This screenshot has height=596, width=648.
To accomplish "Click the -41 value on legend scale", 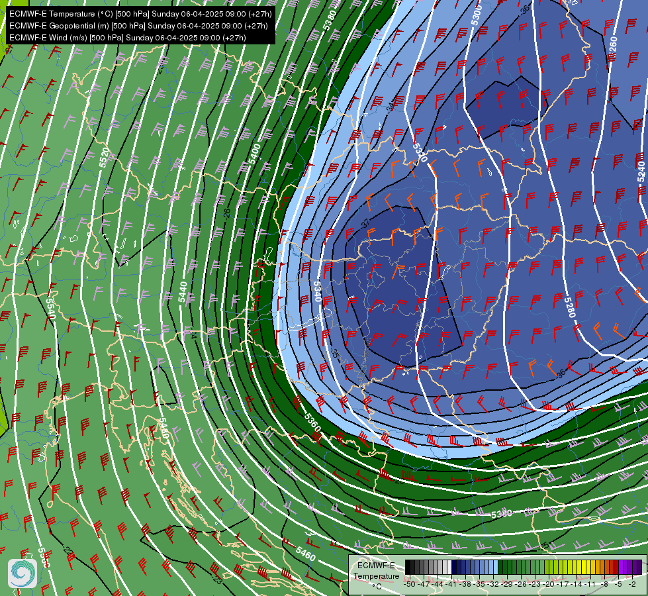I will pos(451,585).
